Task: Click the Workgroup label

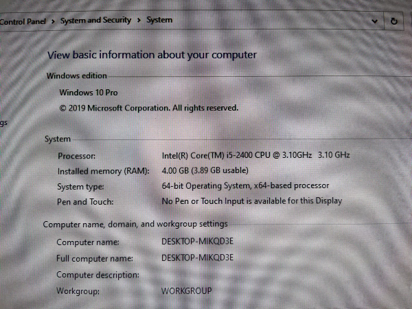Action: pyautogui.click(x=78, y=291)
